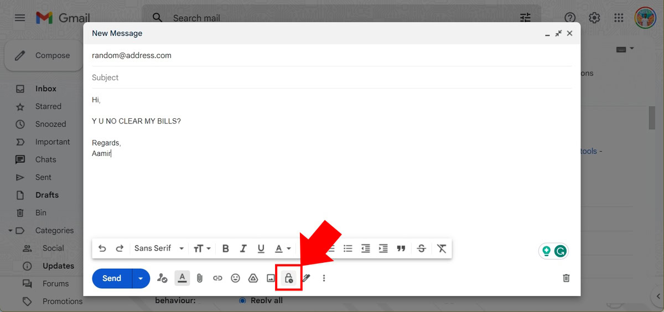Open Inbox folder

point(46,89)
